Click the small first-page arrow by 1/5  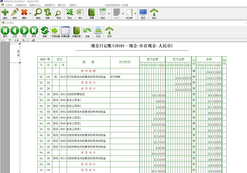[2, 40]
